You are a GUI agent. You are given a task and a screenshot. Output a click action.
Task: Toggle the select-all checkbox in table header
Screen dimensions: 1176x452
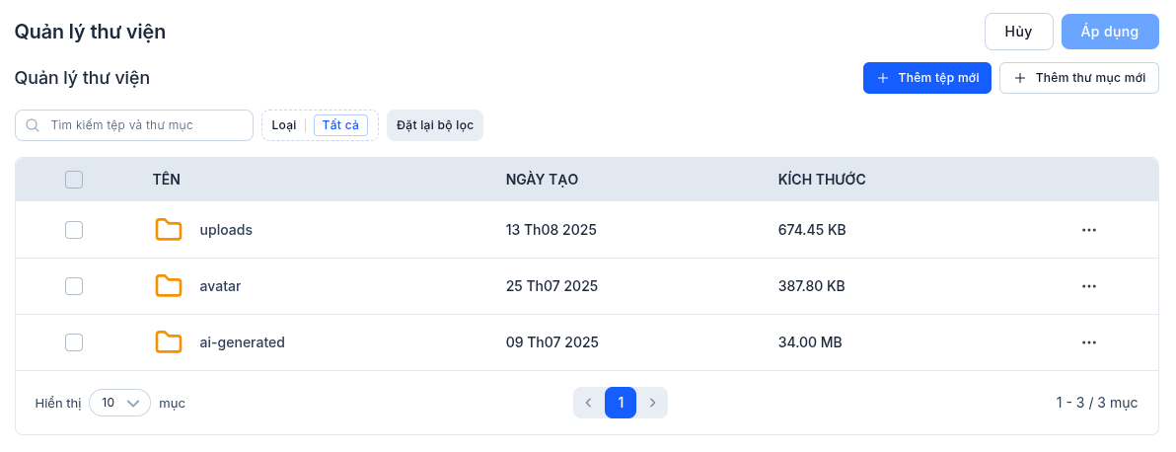74,180
